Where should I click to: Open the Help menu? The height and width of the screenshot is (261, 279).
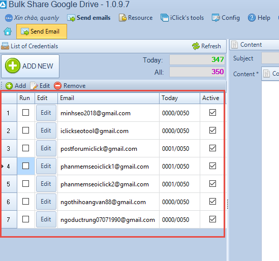click(259, 18)
